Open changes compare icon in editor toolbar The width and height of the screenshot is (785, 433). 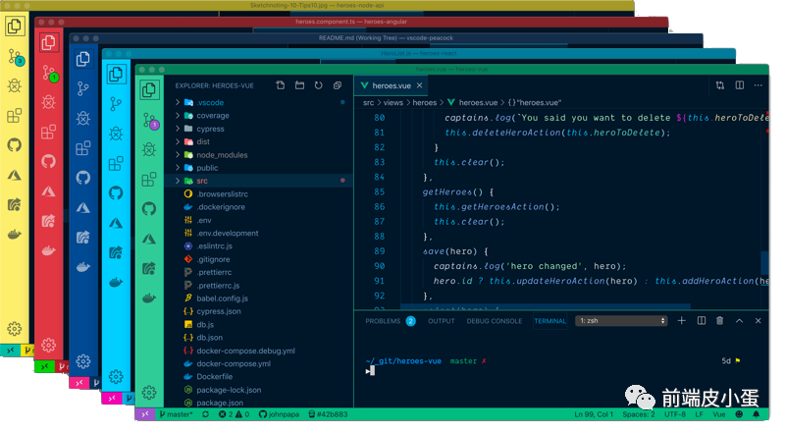720,85
